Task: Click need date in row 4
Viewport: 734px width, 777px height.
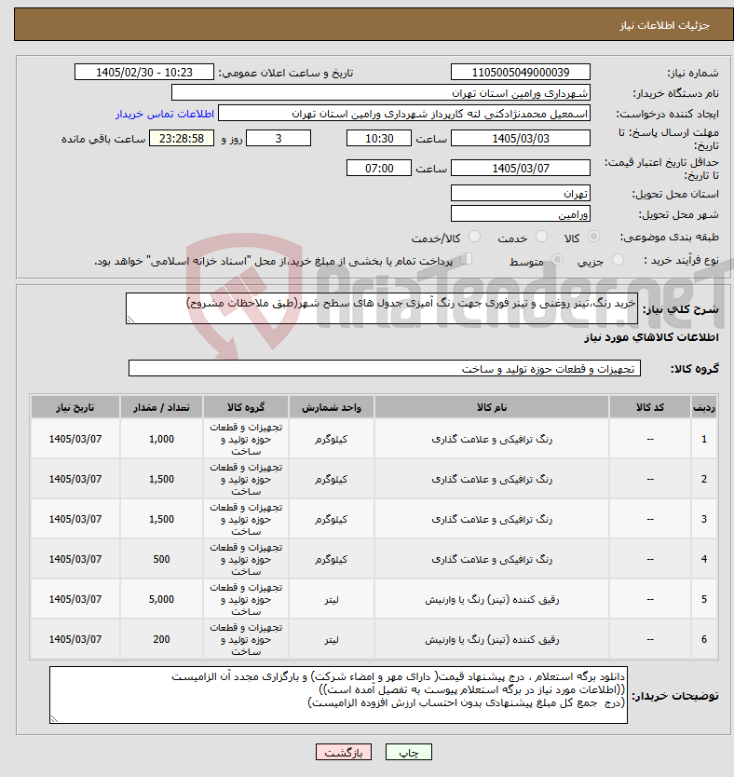Action: [x=75, y=559]
